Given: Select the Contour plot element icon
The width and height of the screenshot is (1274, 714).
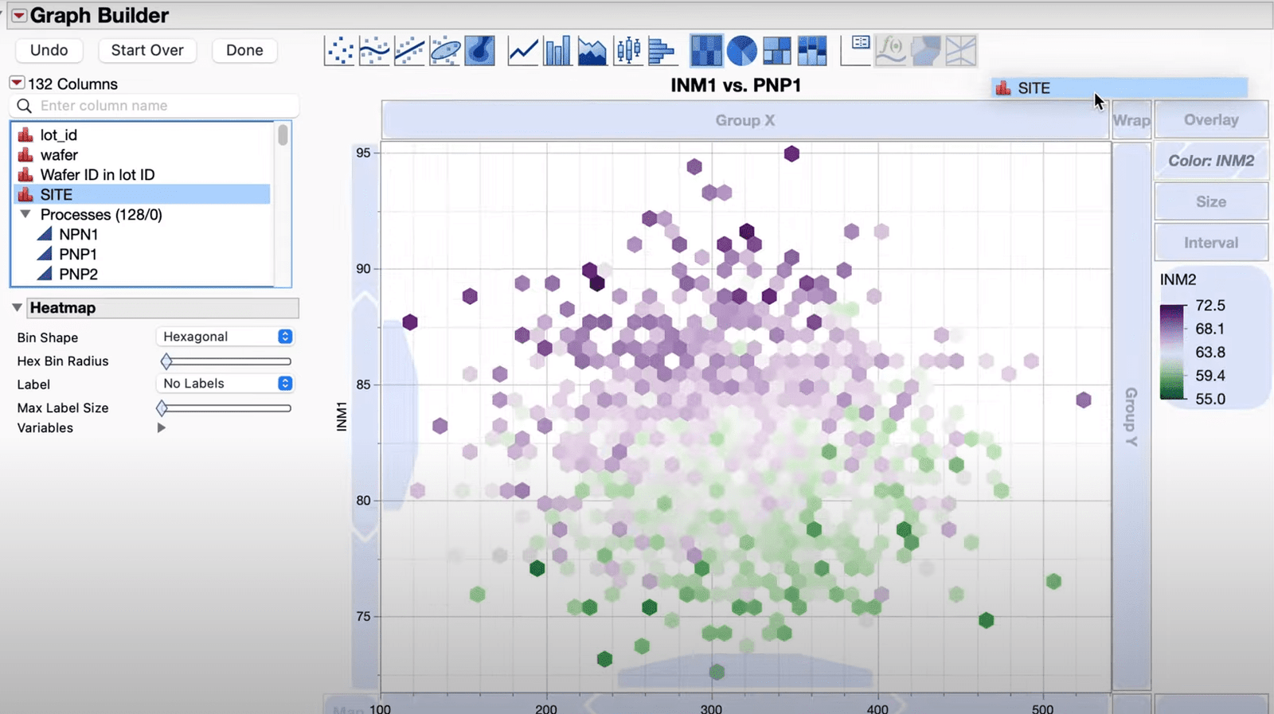Looking at the screenshot, I should pos(479,51).
